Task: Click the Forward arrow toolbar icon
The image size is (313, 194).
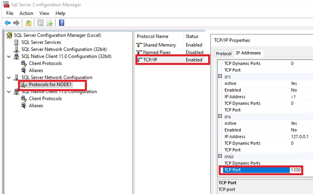Action: click(x=16, y=23)
